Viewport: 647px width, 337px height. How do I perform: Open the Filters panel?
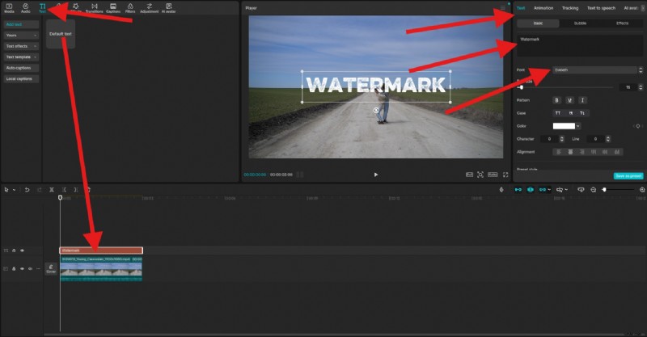pos(130,8)
